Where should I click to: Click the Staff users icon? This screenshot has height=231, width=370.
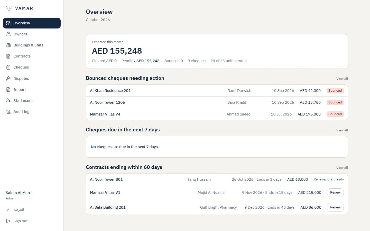(8, 101)
